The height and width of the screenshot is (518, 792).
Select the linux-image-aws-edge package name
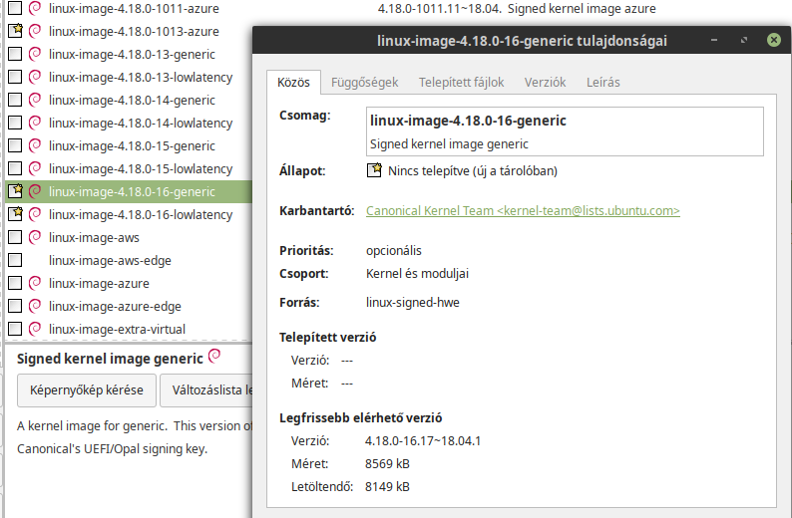[x=110, y=261]
